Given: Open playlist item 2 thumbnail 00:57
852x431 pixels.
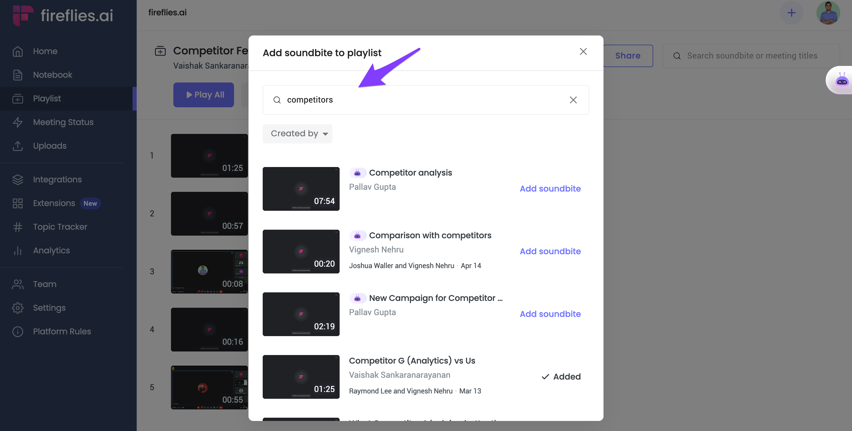Looking at the screenshot, I should (209, 213).
